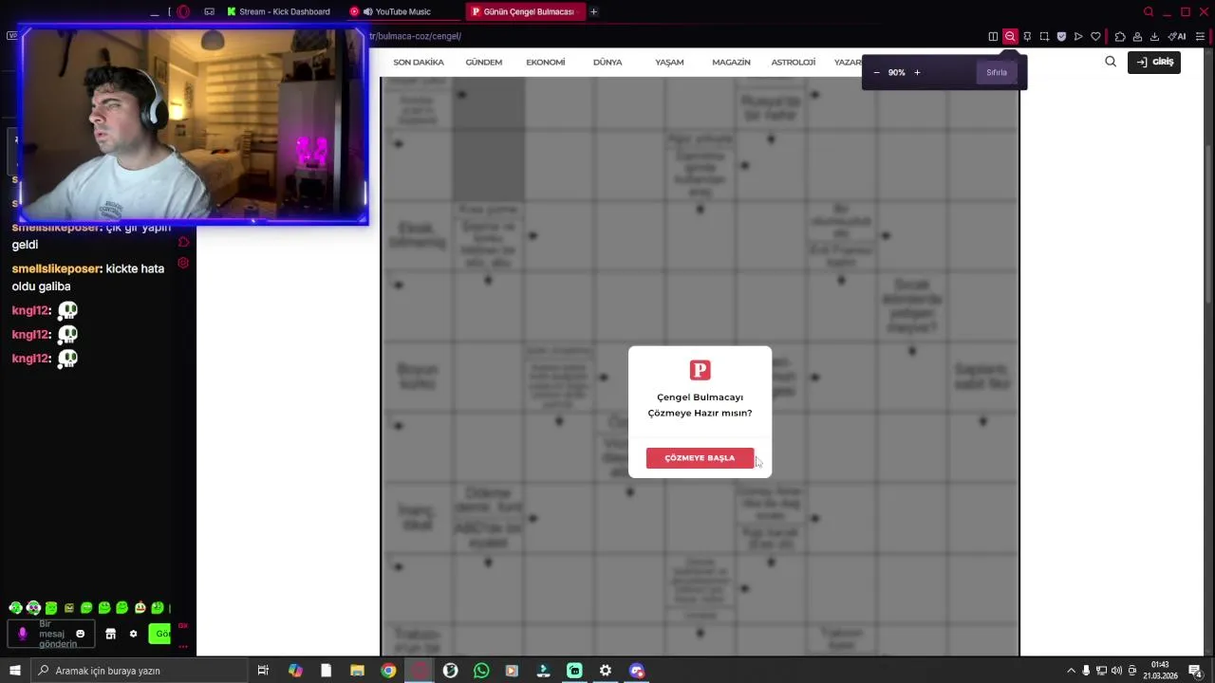Screen dimensions: 1215x683
Task: Open Discord from taskbar
Action: click(x=637, y=671)
